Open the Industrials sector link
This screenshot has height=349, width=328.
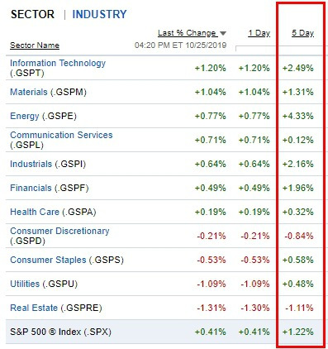[x=31, y=164]
